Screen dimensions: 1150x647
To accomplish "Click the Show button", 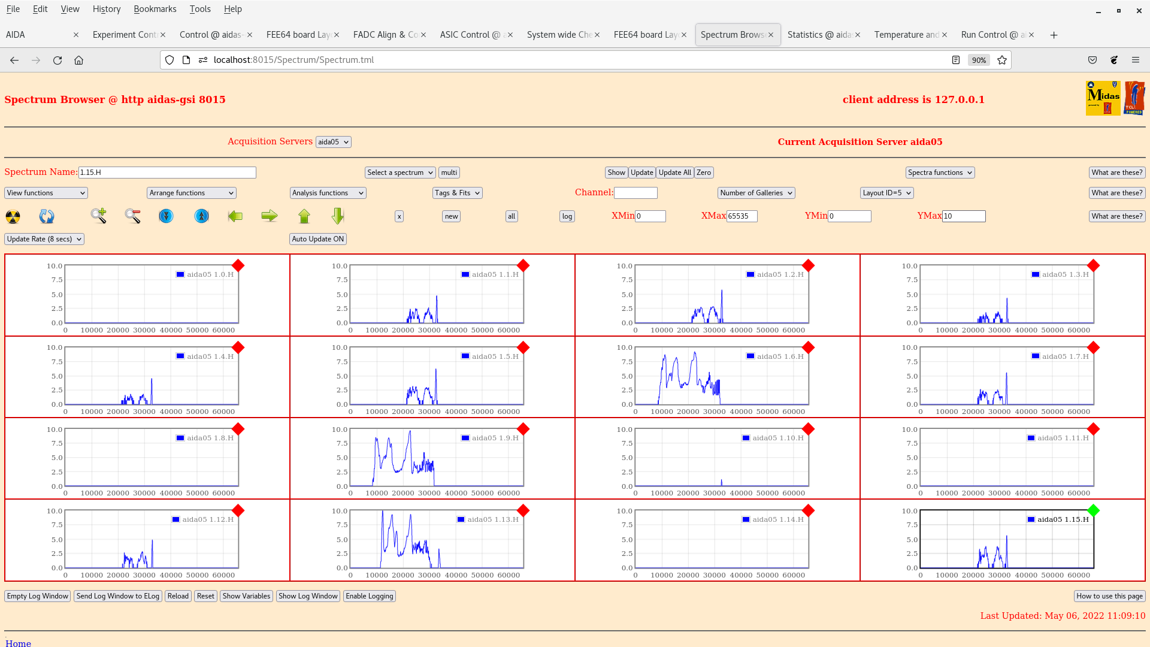I will click(x=616, y=173).
